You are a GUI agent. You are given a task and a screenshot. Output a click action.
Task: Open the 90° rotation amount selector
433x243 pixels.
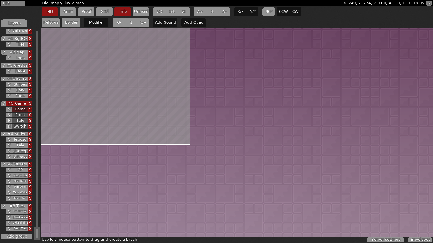pos(269,12)
